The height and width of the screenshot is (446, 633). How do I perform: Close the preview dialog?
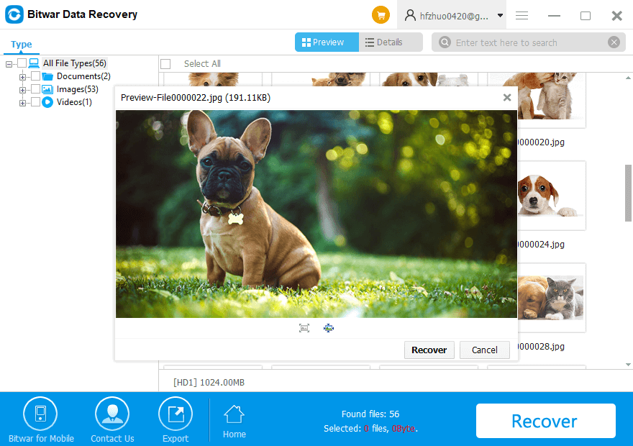pos(507,97)
